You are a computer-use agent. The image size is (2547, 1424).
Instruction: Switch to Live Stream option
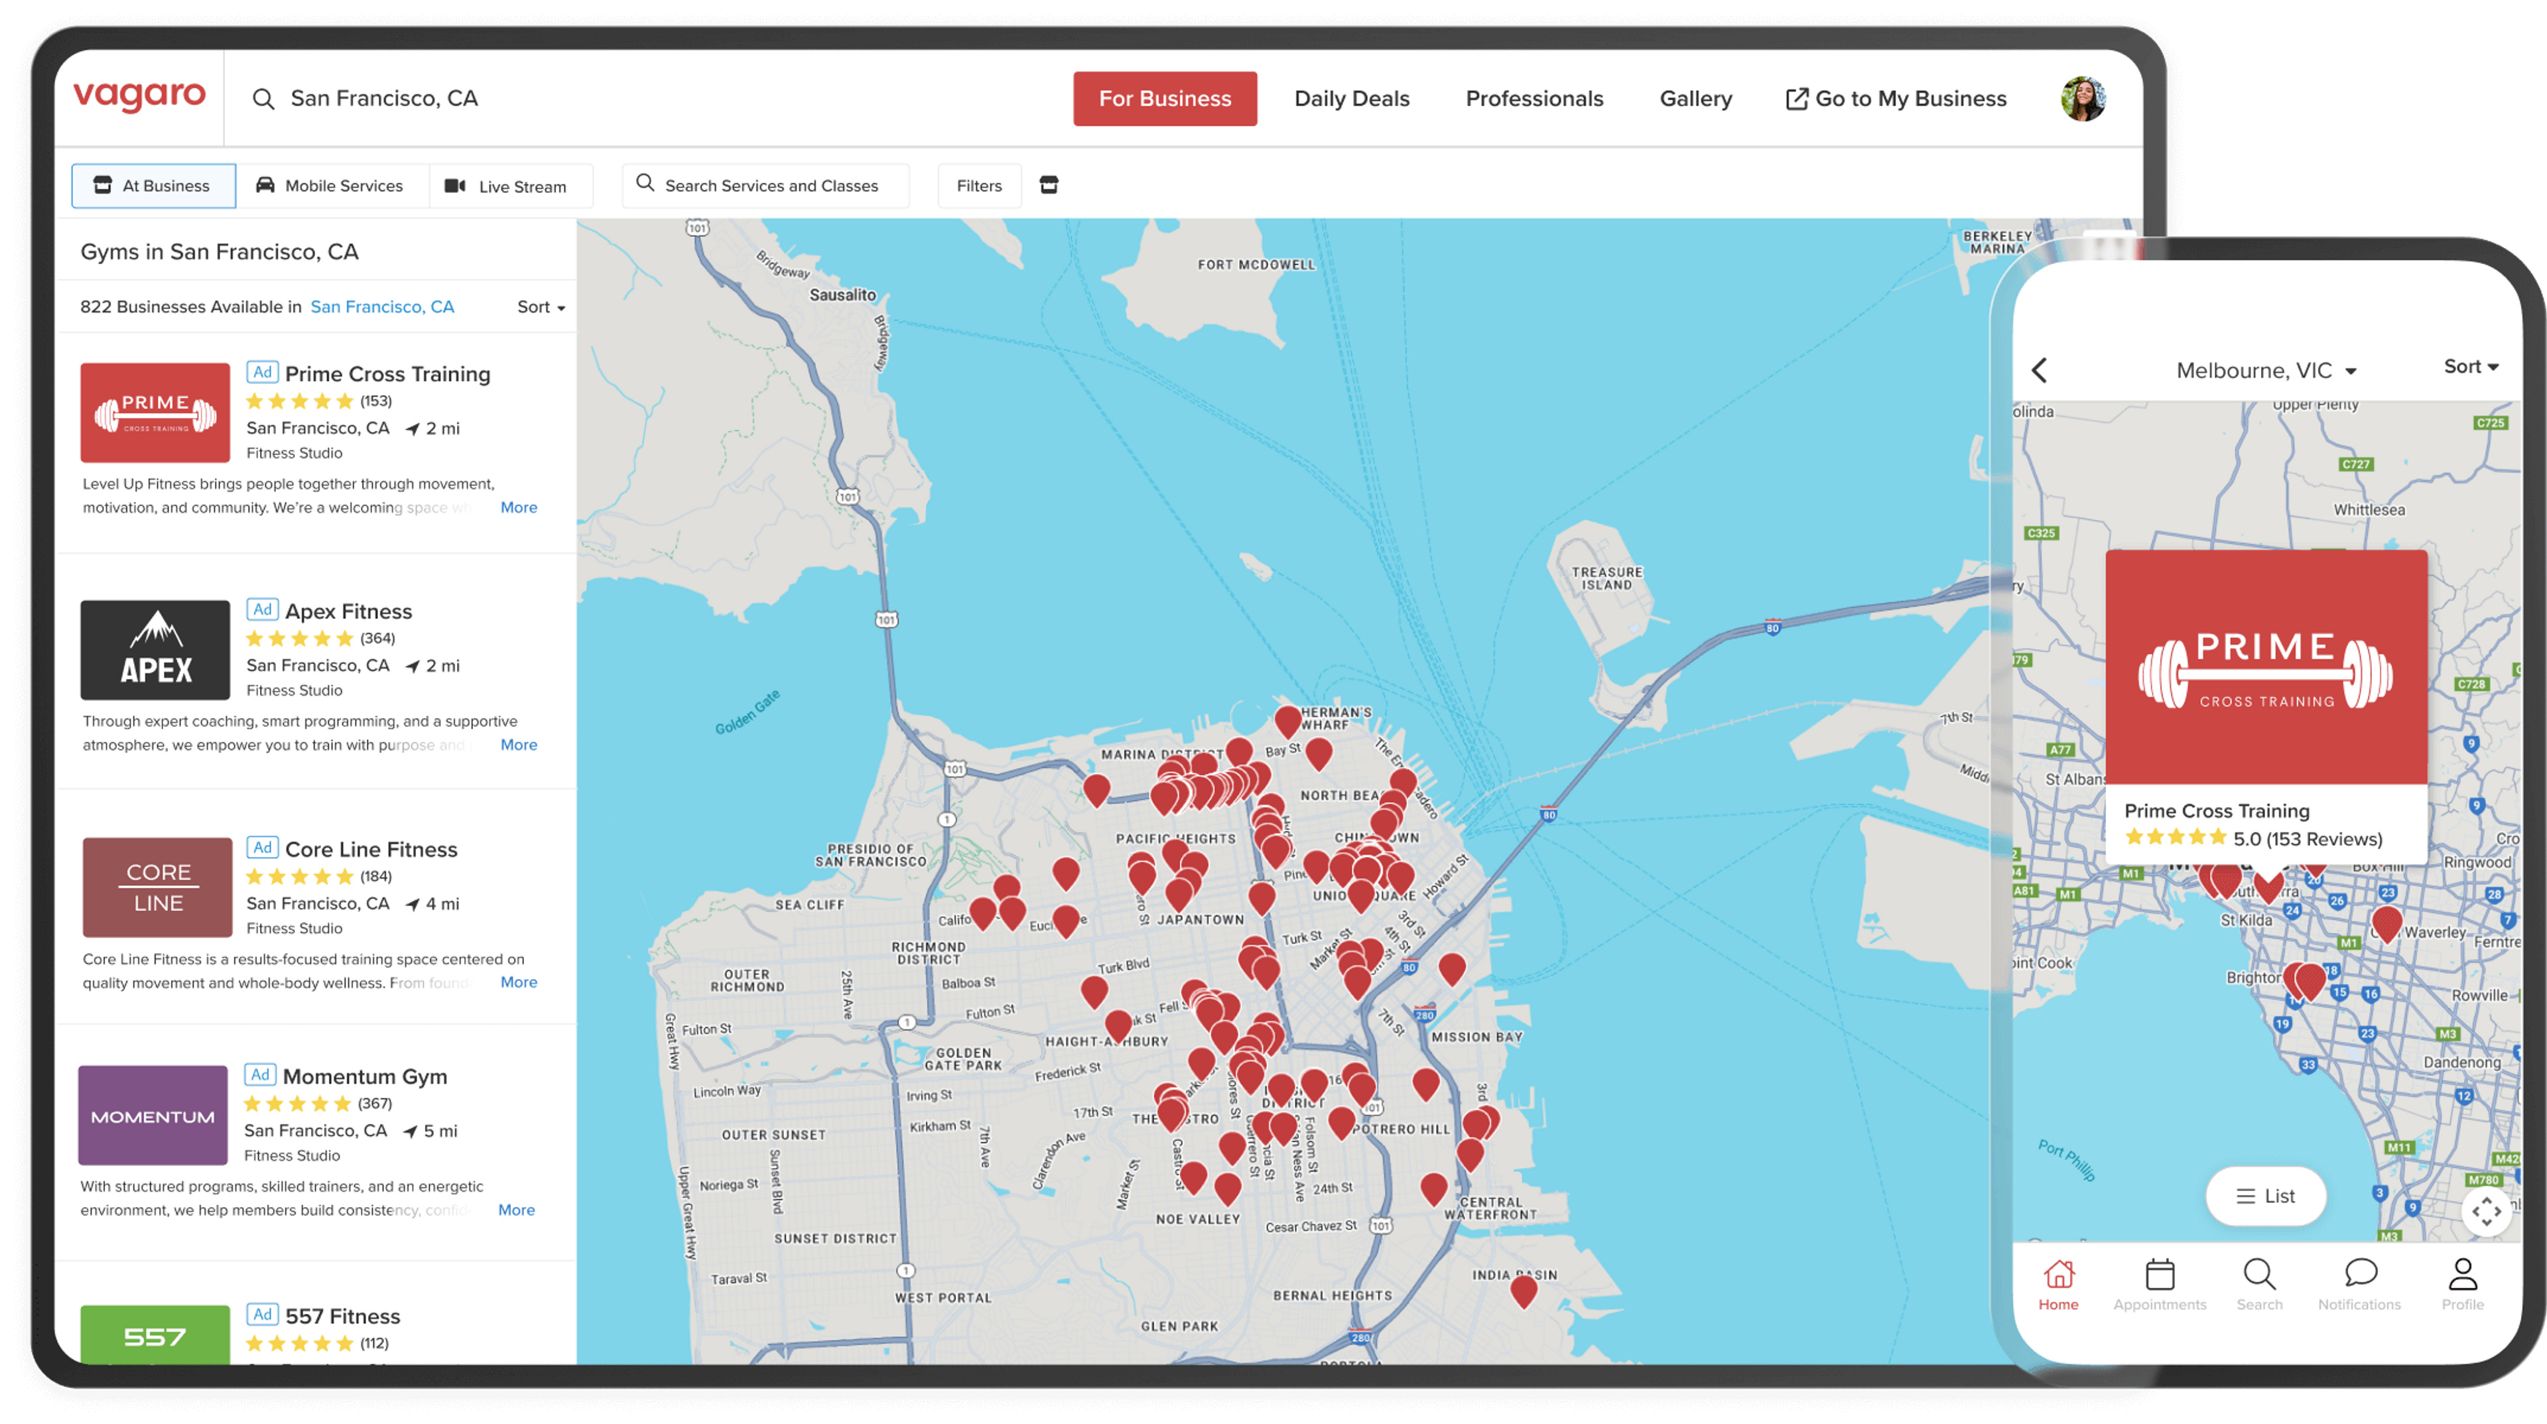(507, 186)
